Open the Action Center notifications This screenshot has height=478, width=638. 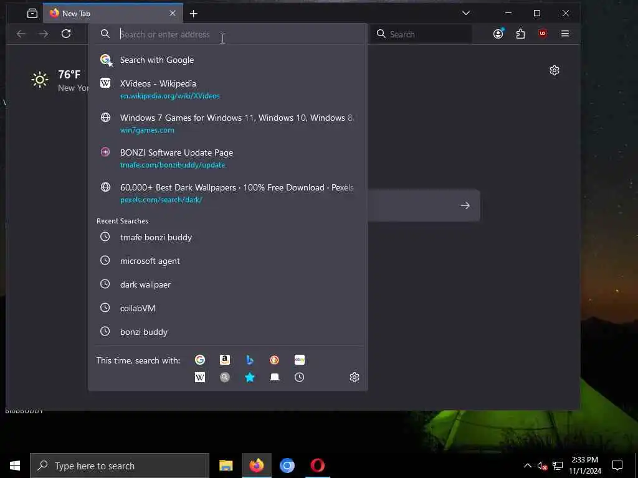pyautogui.click(x=617, y=466)
